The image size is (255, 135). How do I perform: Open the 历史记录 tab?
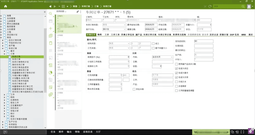click(214, 35)
